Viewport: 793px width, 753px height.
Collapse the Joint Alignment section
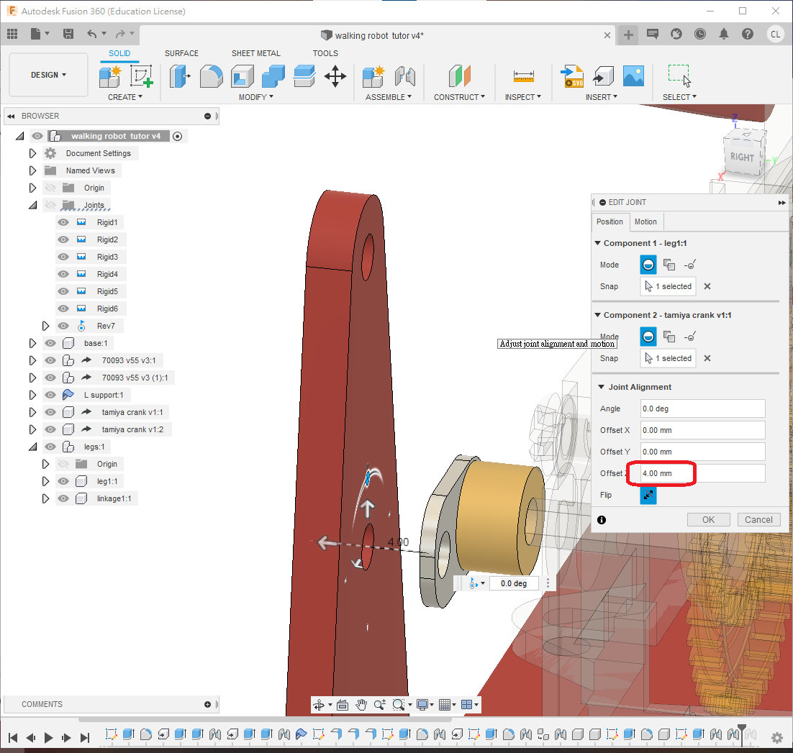pyautogui.click(x=601, y=387)
